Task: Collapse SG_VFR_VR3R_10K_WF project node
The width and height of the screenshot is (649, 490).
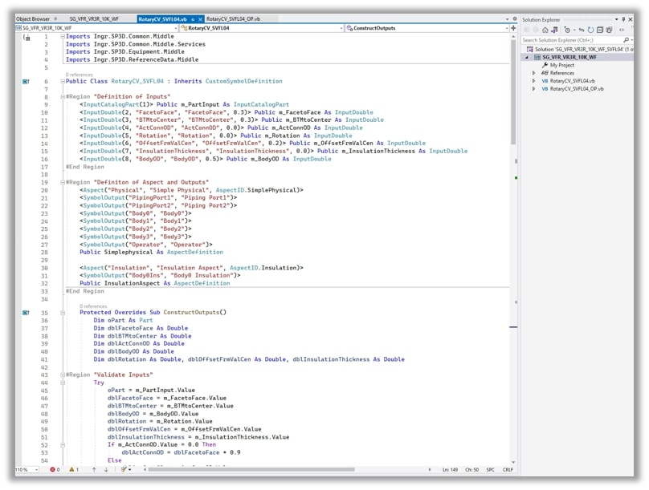Action: [527, 58]
